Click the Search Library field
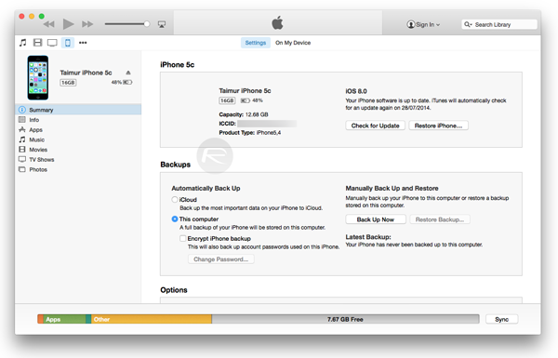The width and height of the screenshot is (558, 358). point(499,24)
